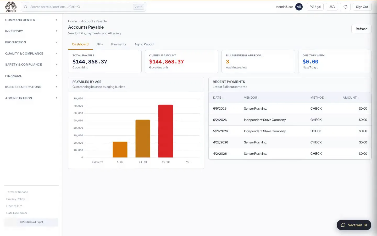Click the 31-60 days amber bar
377x236 pixels.
pyautogui.click(x=143, y=138)
